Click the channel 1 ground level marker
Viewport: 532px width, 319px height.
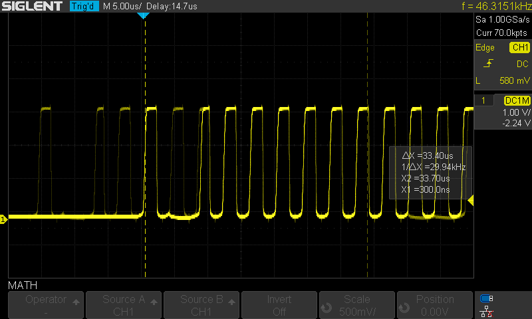pos(3,219)
